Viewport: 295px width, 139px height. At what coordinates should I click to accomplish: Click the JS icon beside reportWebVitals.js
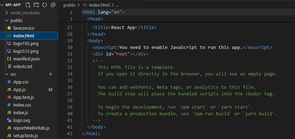[9, 128]
